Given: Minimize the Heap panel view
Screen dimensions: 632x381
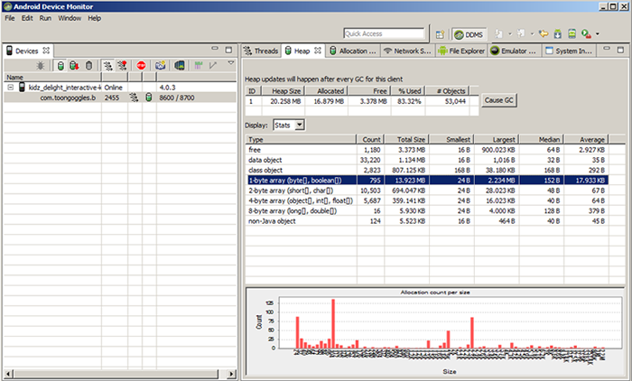Looking at the screenshot, I should click(607, 49).
